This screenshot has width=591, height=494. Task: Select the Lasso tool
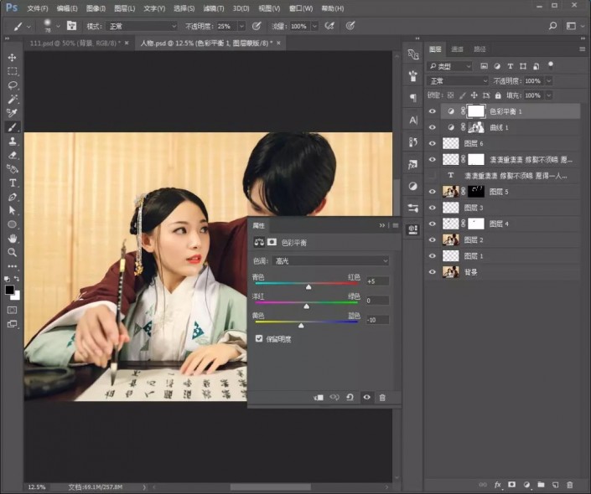(x=12, y=85)
